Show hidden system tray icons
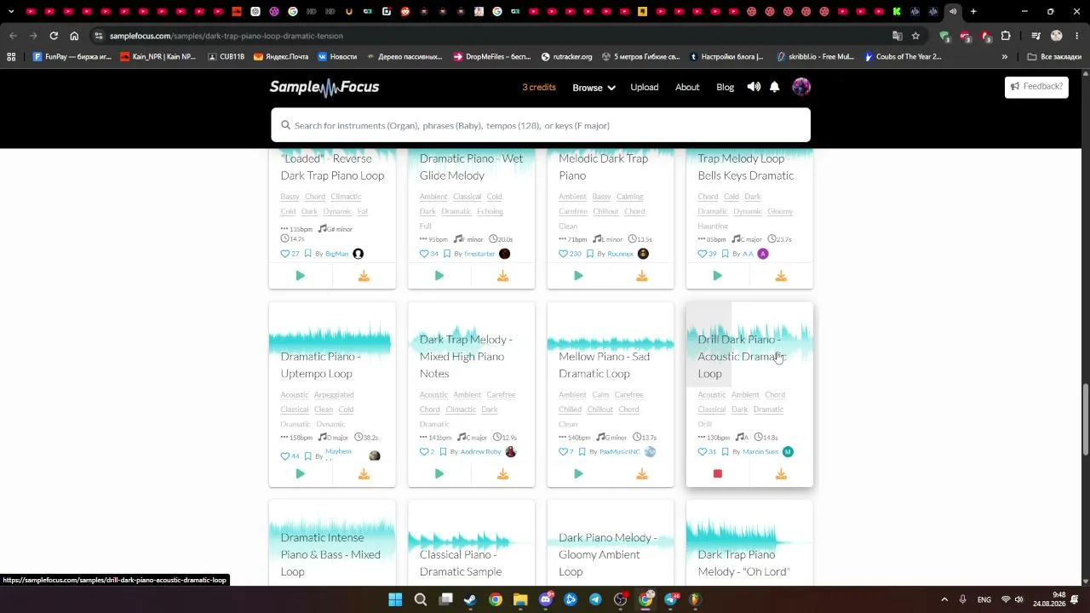The height and width of the screenshot is (613, 1090). coord(944,599)
